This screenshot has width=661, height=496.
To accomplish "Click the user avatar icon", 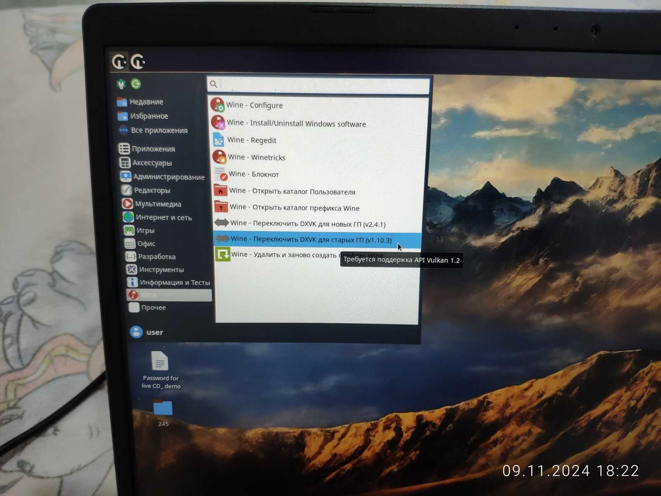I will [136, 331].
